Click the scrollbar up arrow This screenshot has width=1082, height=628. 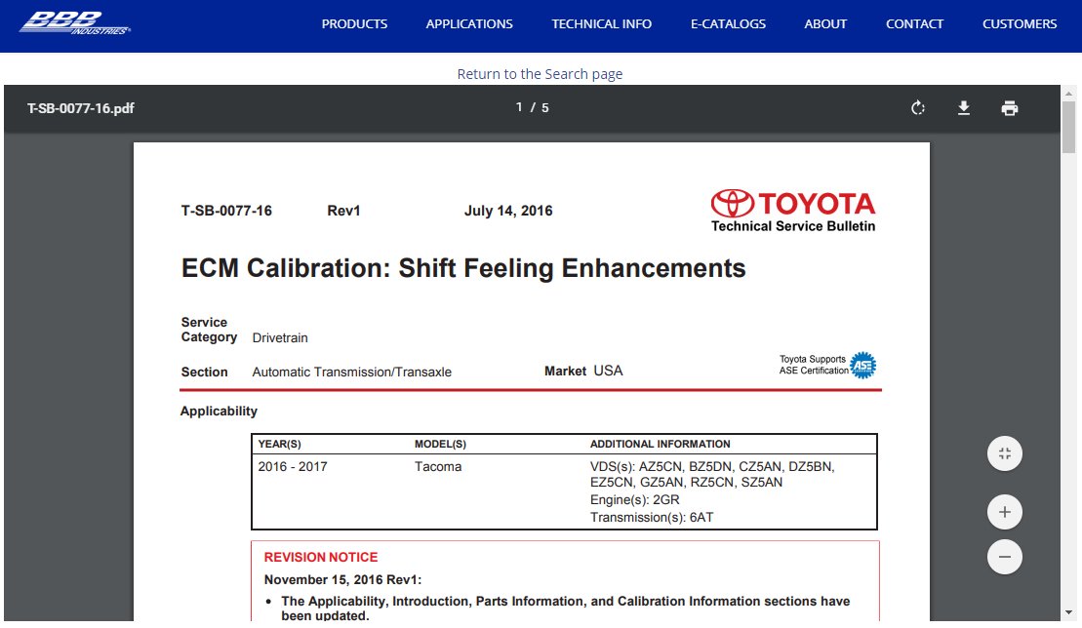click(x=1069, y=93)
